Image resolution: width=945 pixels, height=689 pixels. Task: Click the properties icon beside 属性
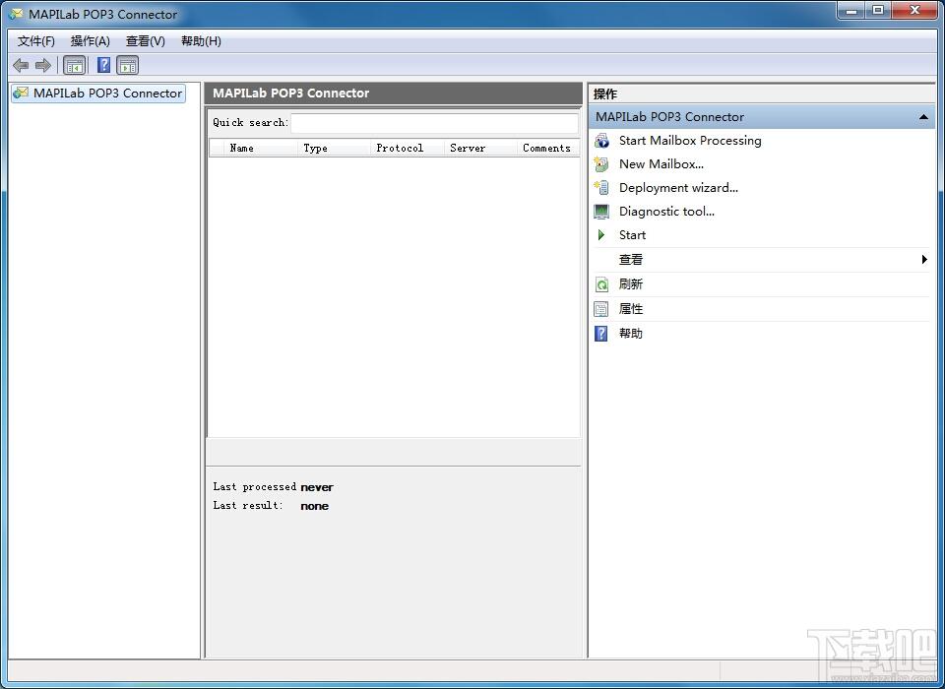coord(601,309)
